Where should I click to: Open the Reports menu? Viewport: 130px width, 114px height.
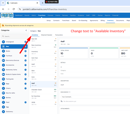(x=107, y=15)
